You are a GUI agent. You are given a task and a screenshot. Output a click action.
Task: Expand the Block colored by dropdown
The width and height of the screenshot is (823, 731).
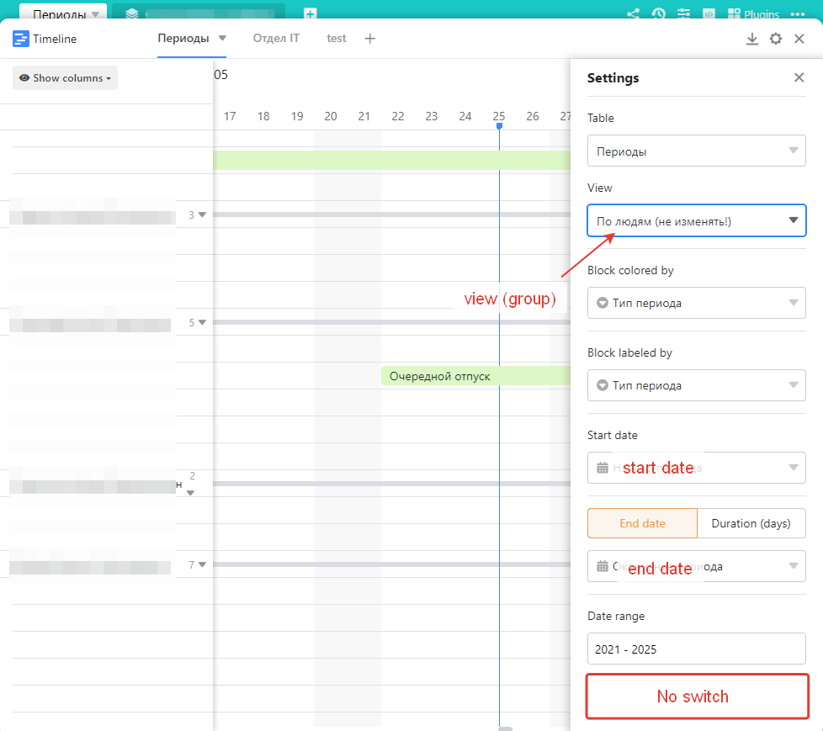tap(696, 303)
